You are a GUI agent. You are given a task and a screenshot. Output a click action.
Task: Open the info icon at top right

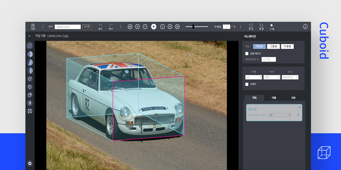pyautogui.click(x=305, y=26)
